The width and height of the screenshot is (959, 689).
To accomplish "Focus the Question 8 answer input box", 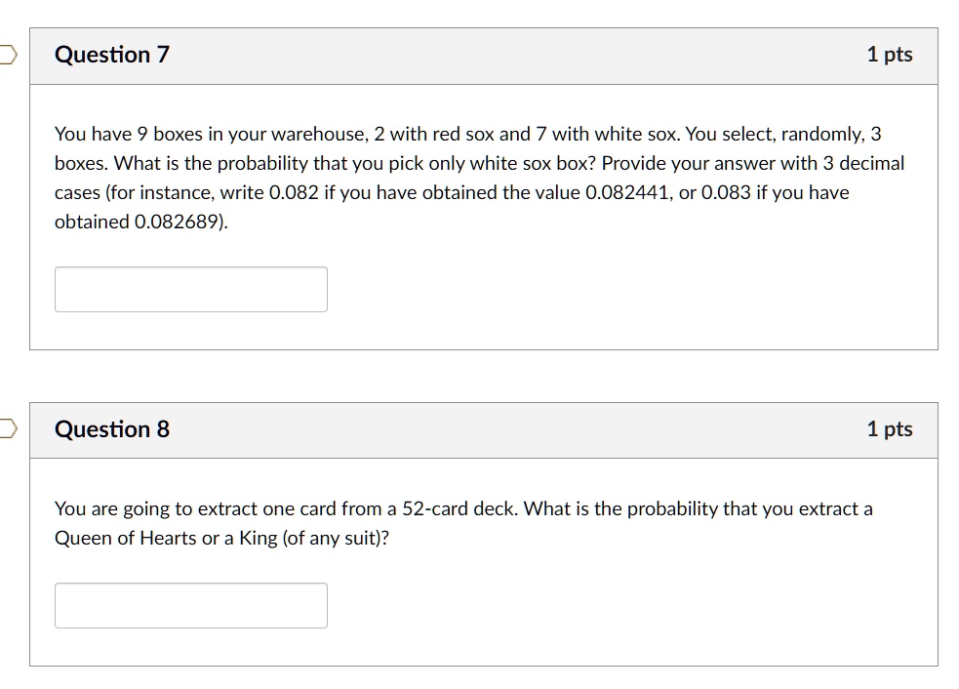I will (x=191, y=605).
